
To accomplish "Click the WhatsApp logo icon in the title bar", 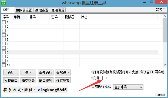I will [3, 2].
